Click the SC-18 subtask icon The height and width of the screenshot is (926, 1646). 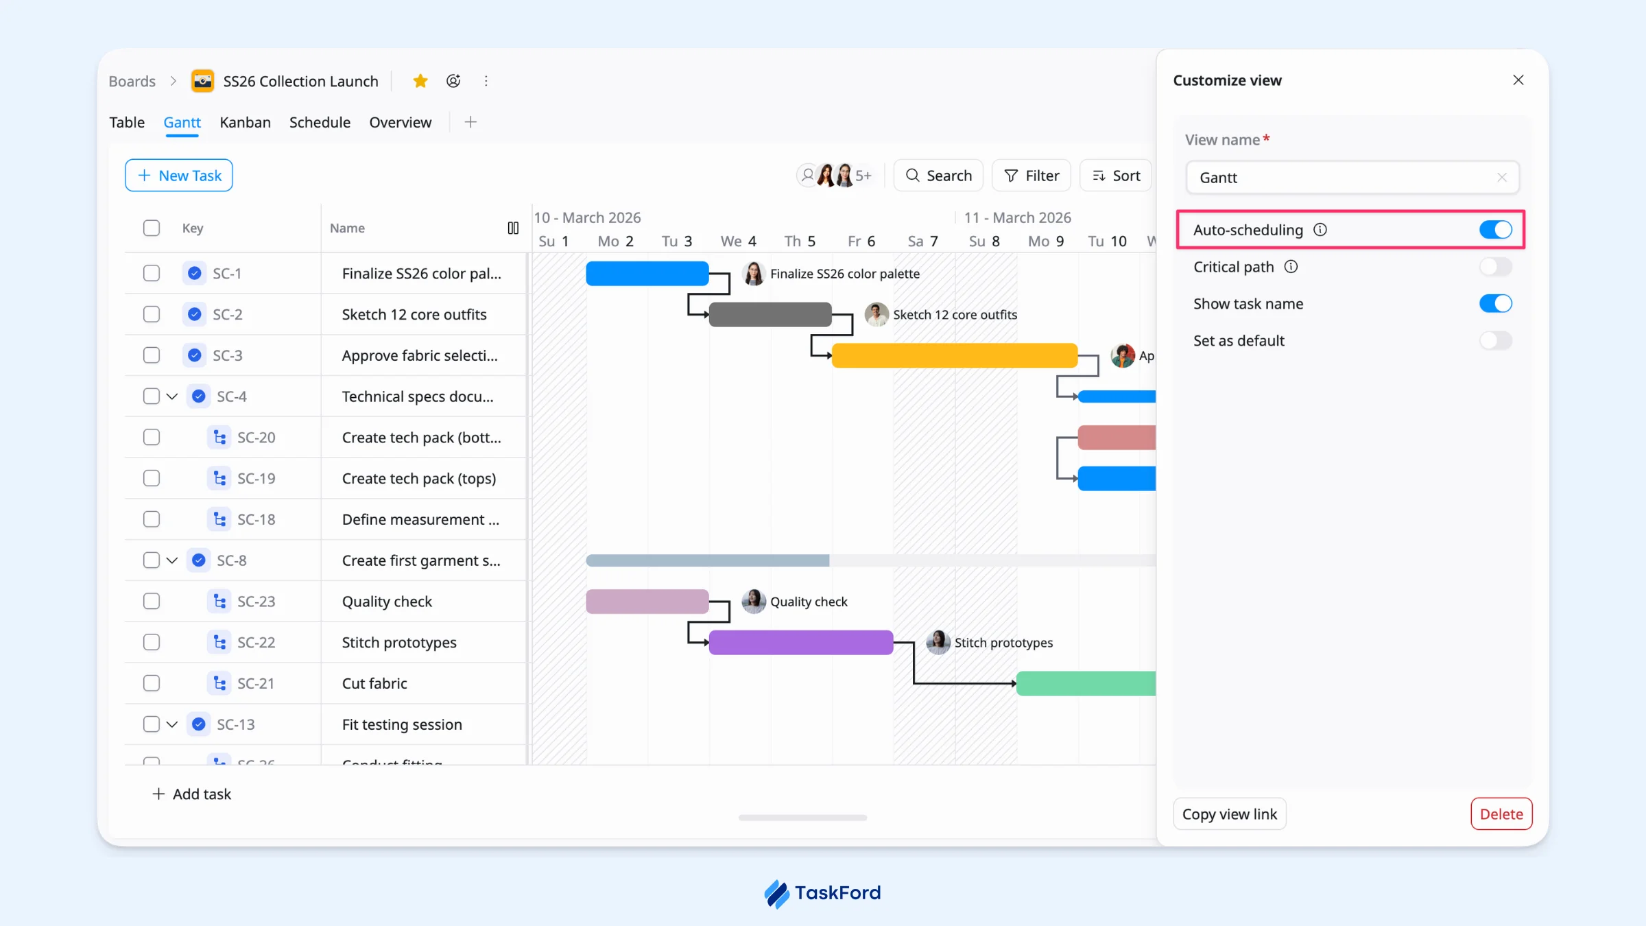[219, 519]
